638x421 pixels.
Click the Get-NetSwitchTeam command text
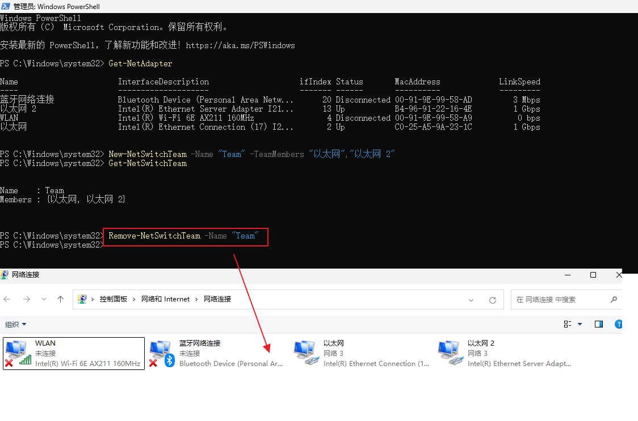(147, 163)
